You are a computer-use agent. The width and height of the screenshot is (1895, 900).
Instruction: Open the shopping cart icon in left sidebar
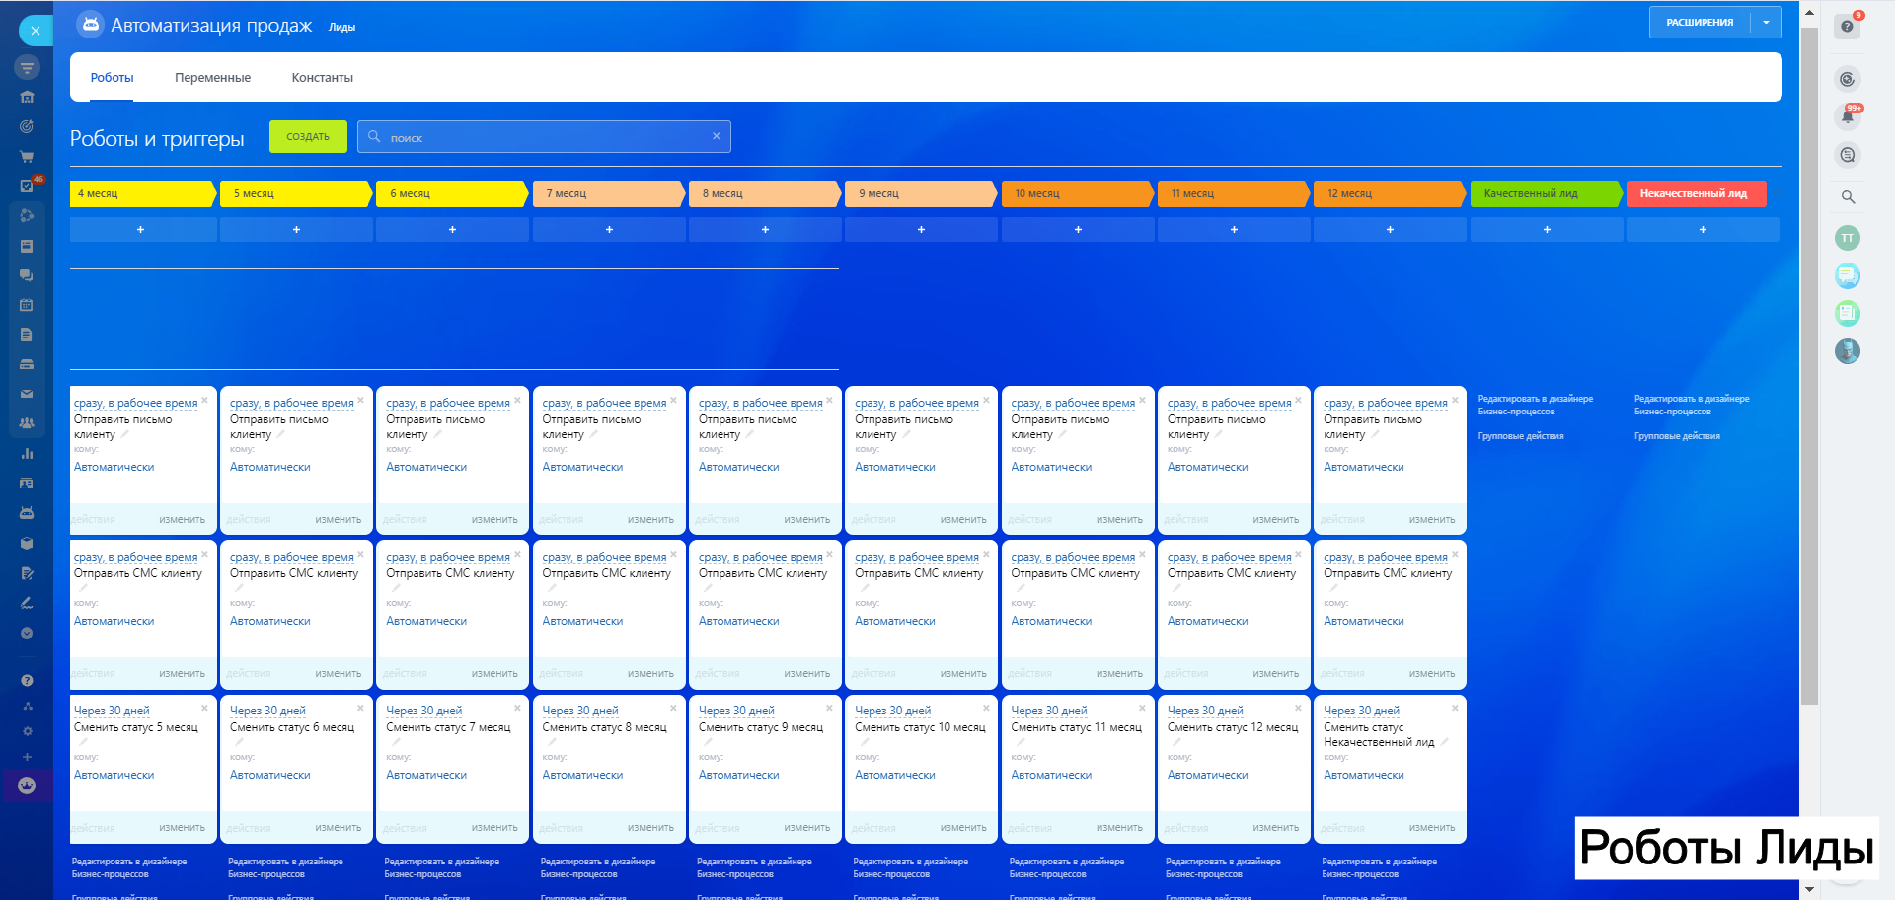point(27,156)
